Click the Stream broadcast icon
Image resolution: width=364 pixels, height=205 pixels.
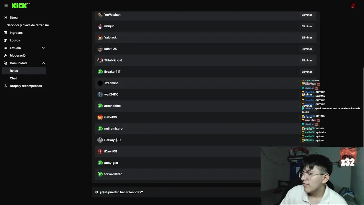5,18
